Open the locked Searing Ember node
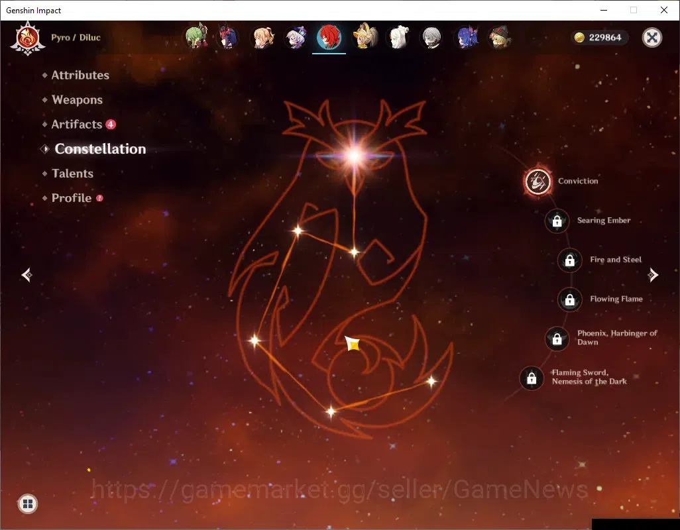This screenshot has height=530, width=680. (557, 221)
